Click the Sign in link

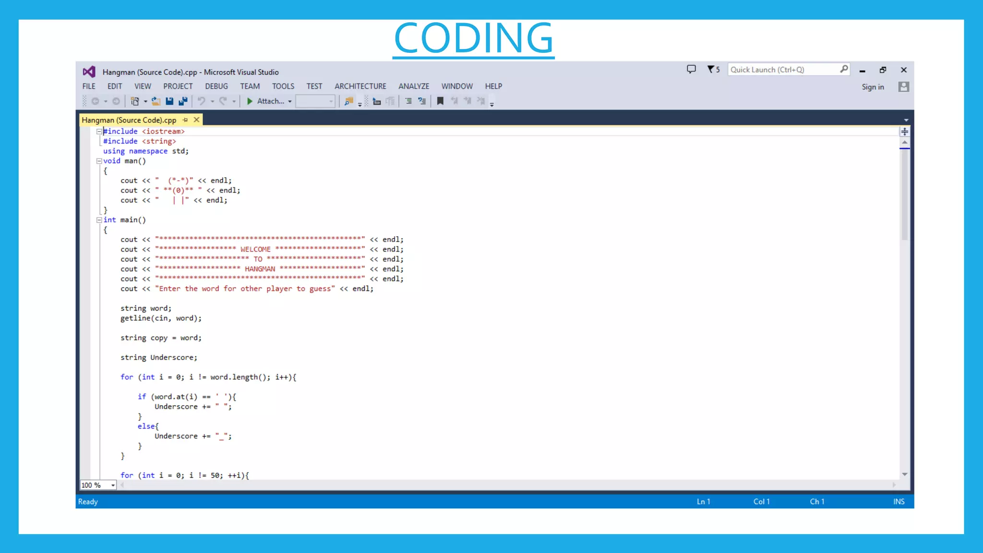click(x=873, y=87)
